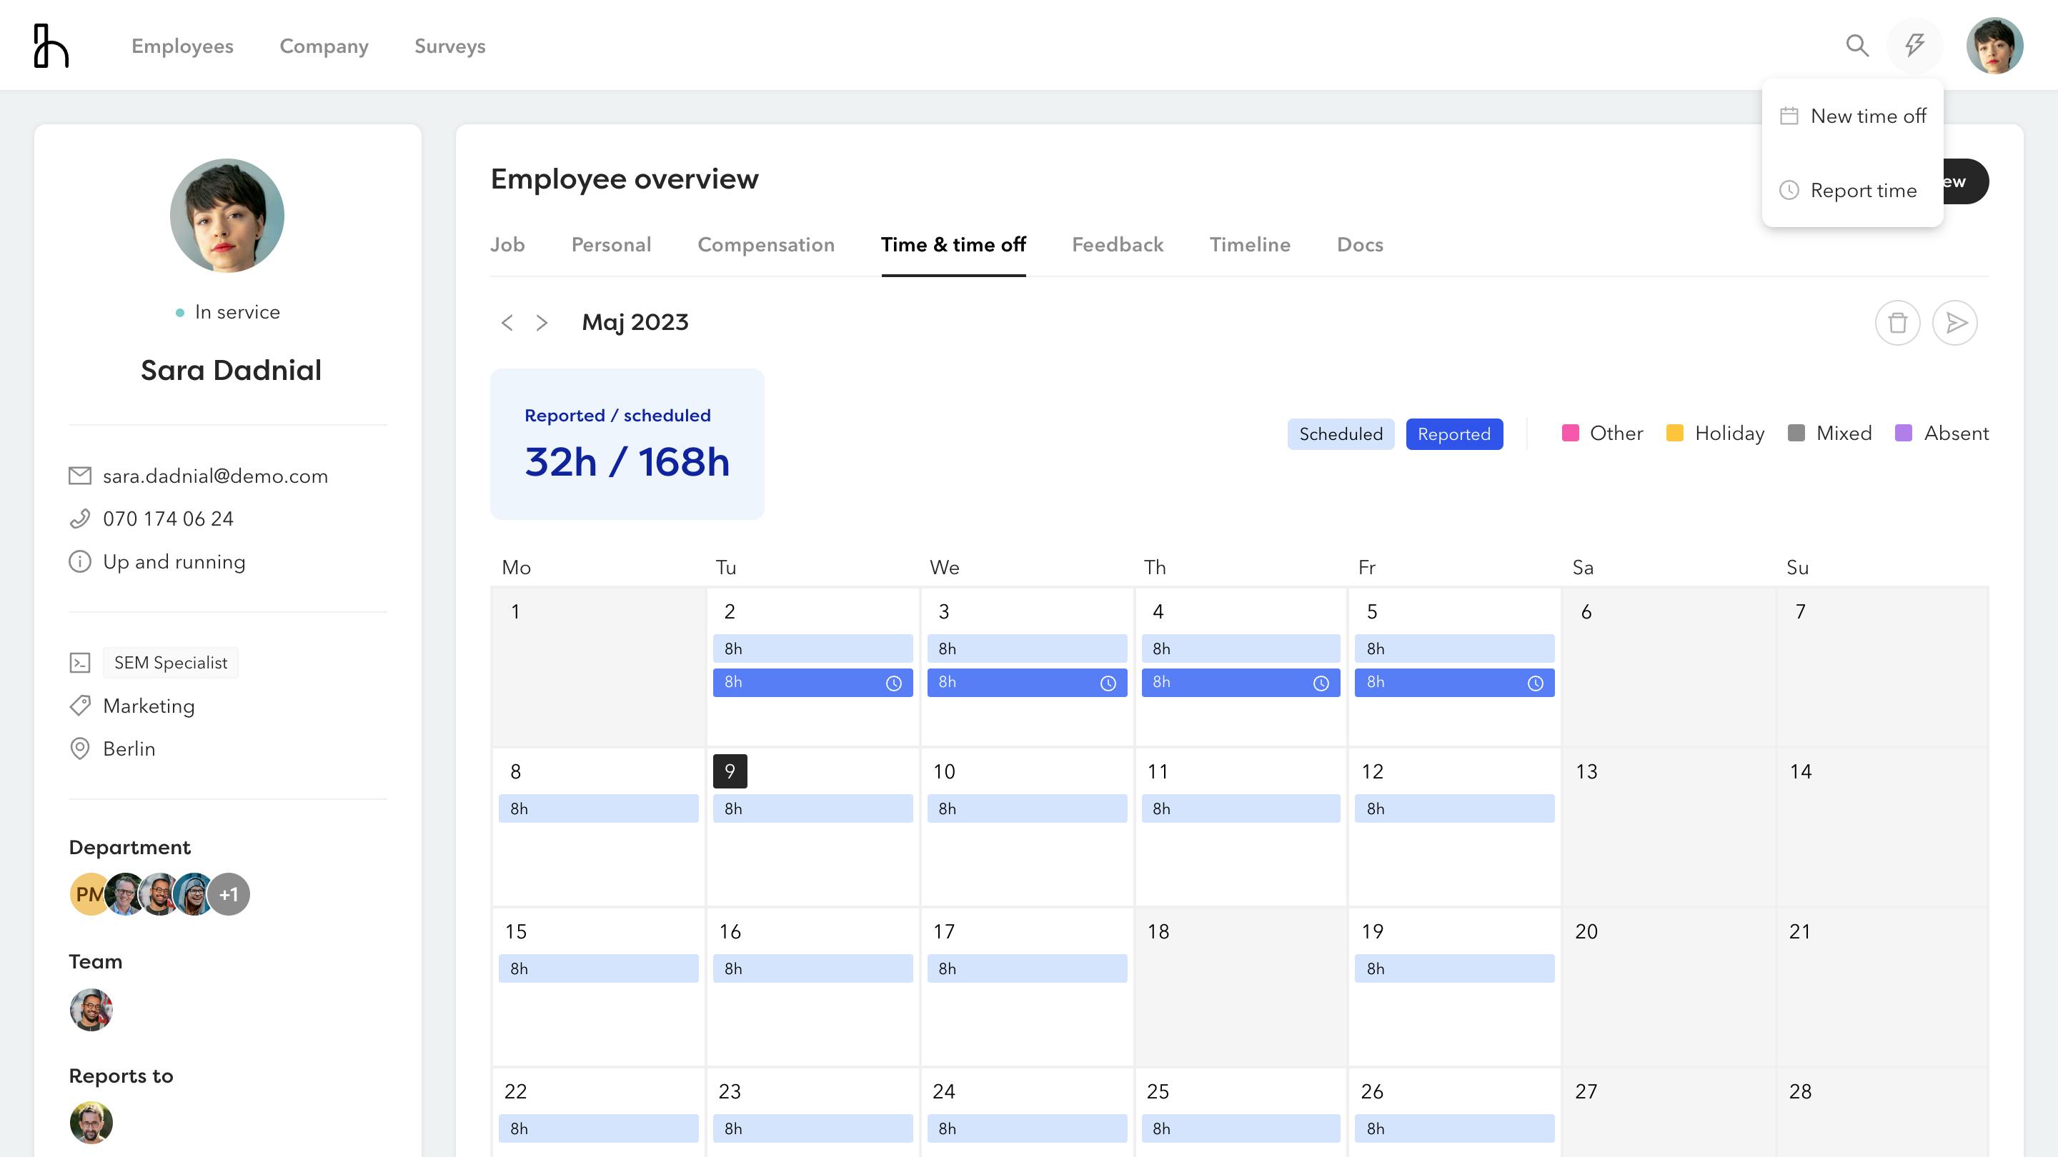Click the terminal icon beside SEM Specialist
The image size is (2058, 1157).
click(x=80, y=663)
